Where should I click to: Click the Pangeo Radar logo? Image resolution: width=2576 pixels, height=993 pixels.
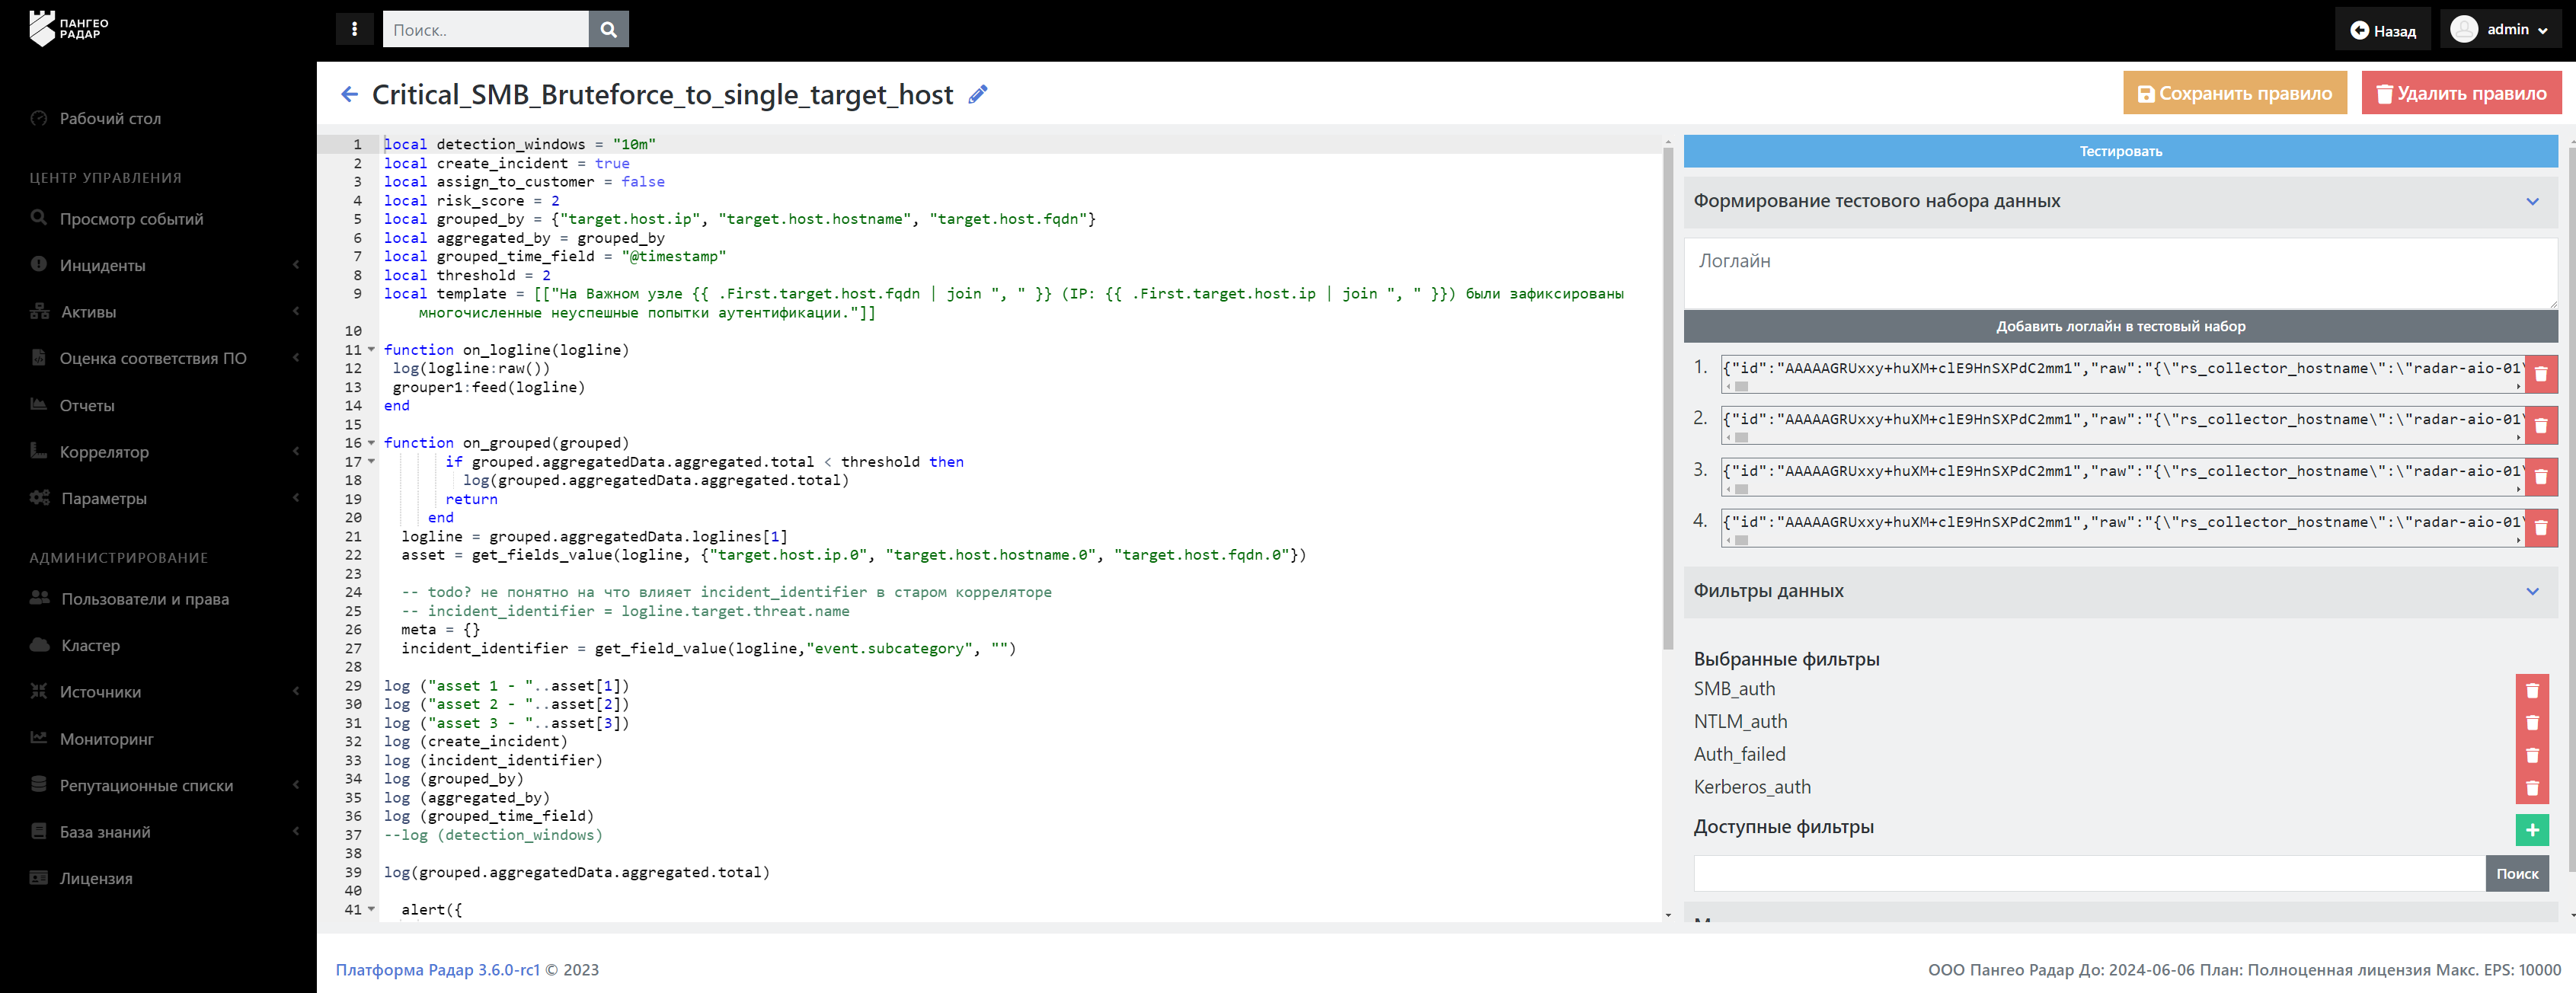pyautogui.click(x=69, y=28)
